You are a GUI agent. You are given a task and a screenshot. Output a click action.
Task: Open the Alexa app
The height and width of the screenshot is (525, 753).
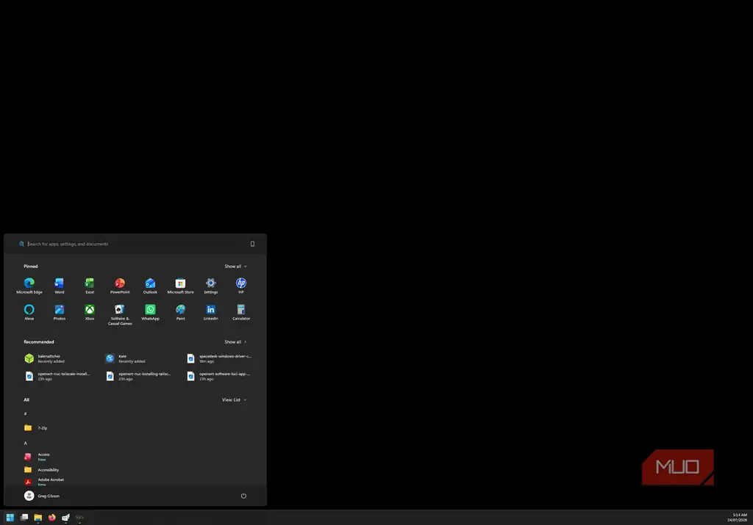click(29, 311)
